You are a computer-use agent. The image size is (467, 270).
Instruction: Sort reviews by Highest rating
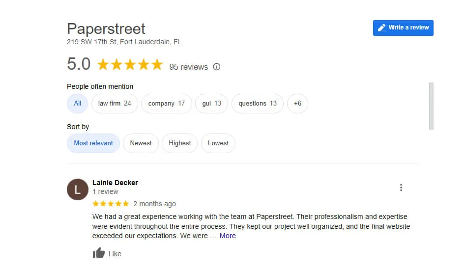click(179, 143)
